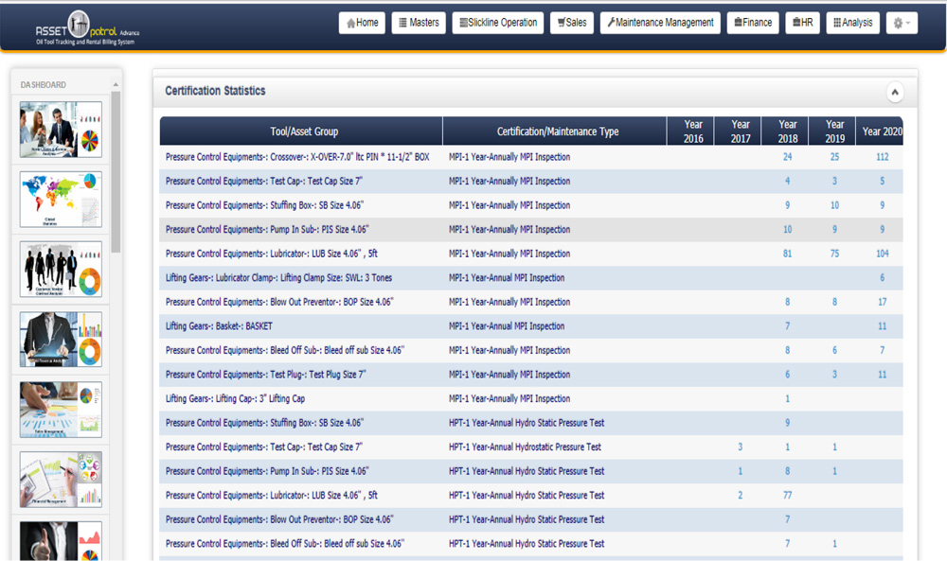Open the Masters menu
The width and height of the screenshot is (947, 561).
(418, 23)
